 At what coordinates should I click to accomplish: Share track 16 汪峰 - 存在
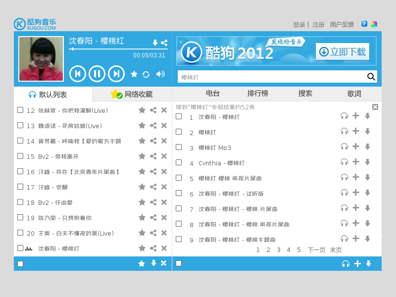click(x=153, y=171)
